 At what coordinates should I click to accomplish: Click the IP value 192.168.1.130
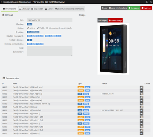[x=108, y=94]
